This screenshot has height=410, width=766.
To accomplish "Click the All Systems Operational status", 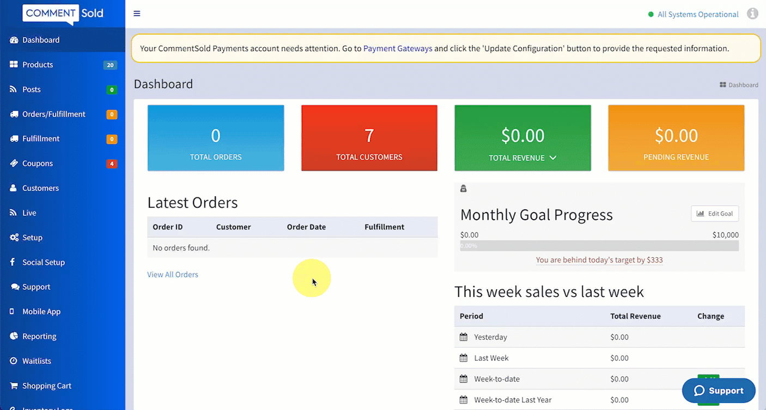I will pos(697,15).
